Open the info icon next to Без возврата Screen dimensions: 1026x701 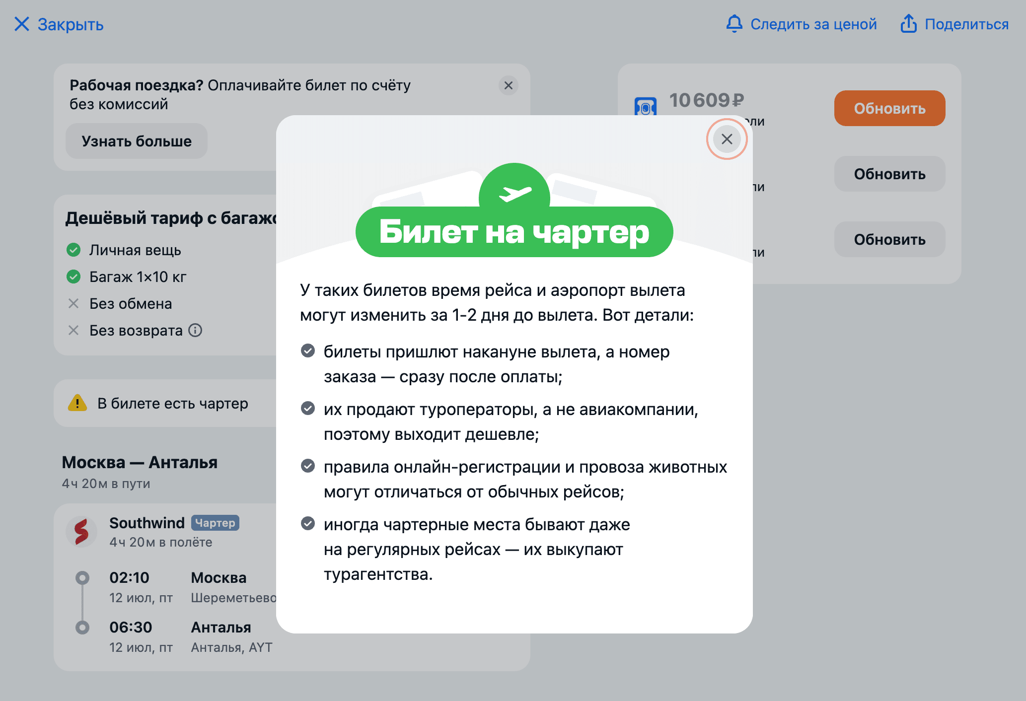coord(195,330)
